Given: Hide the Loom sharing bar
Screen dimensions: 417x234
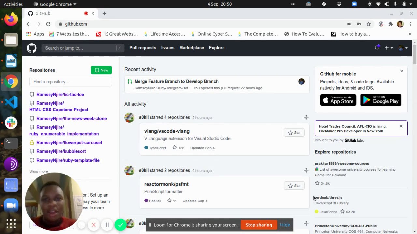Looking at the screenshot, I should (285, 225).
